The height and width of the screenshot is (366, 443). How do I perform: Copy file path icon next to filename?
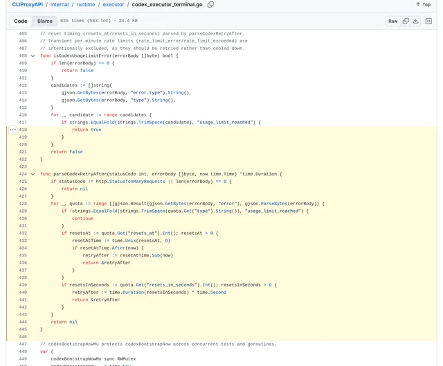210,5
